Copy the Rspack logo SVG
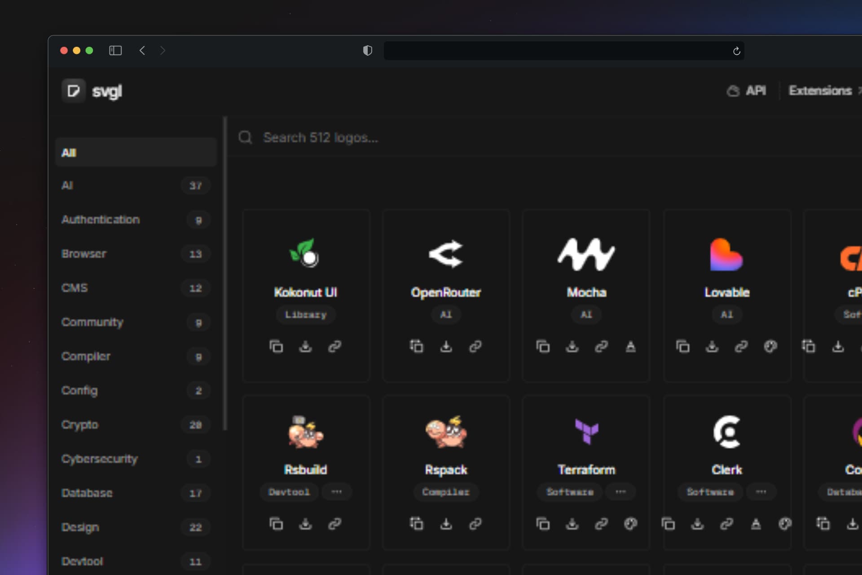This screenshot has height=575, width=862. [416, 524]
